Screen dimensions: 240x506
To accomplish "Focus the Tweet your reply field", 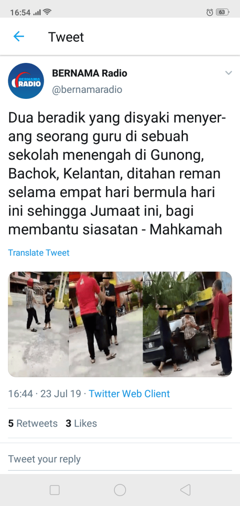I will pyautogui.click(x=120, y=459).
